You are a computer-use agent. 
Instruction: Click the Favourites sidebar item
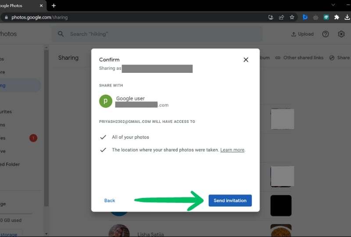pos(6,111)
